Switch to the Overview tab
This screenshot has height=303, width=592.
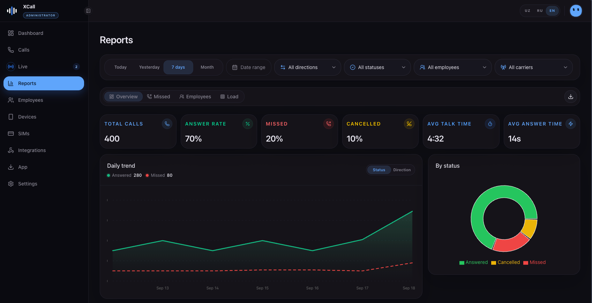coord(123,97)
